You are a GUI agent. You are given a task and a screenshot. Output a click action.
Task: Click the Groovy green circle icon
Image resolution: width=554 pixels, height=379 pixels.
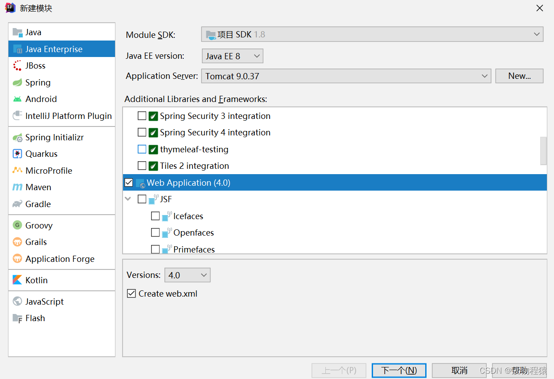(17, 225)
